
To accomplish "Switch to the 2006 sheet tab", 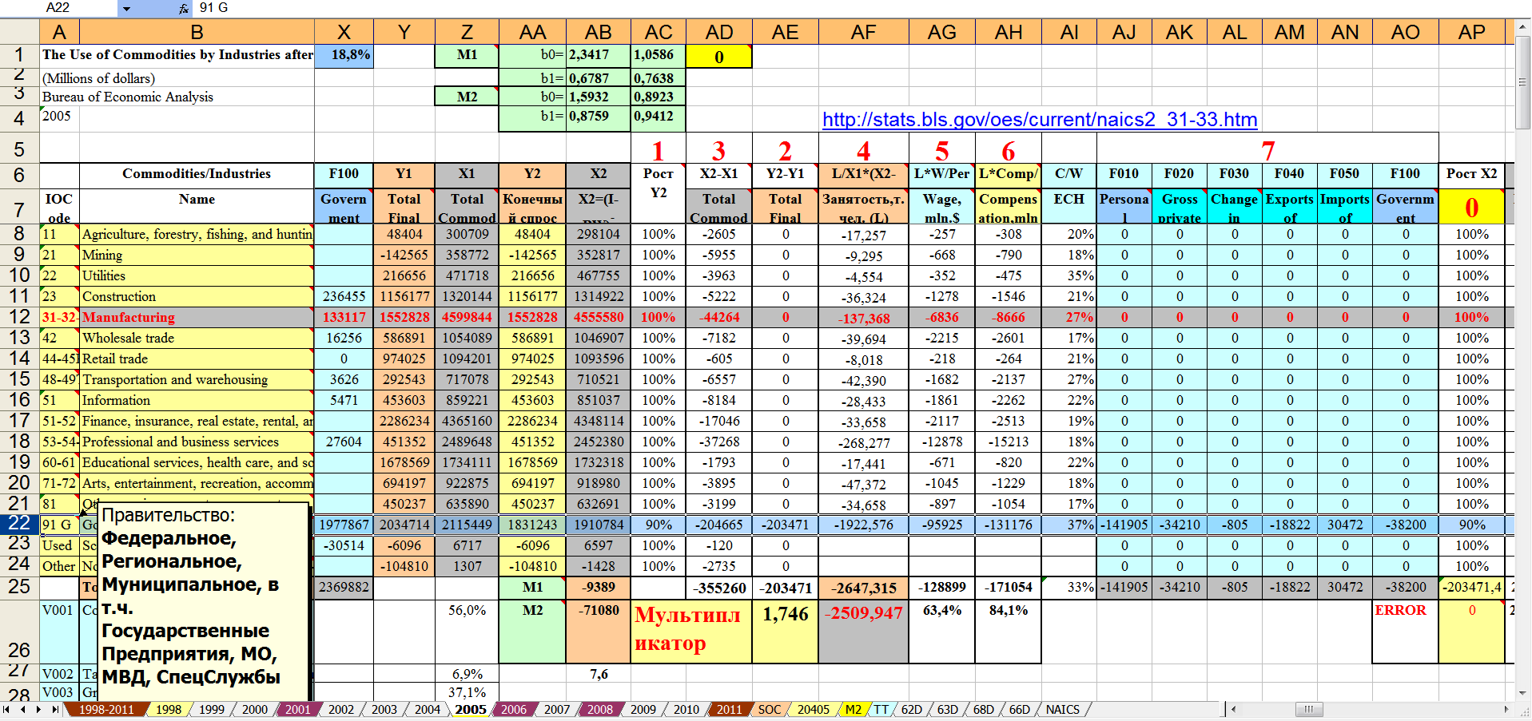I will (x=513, y=709).
